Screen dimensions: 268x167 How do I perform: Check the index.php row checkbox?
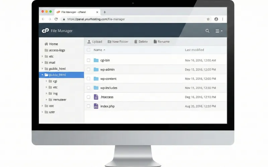(x=88, y=106)
